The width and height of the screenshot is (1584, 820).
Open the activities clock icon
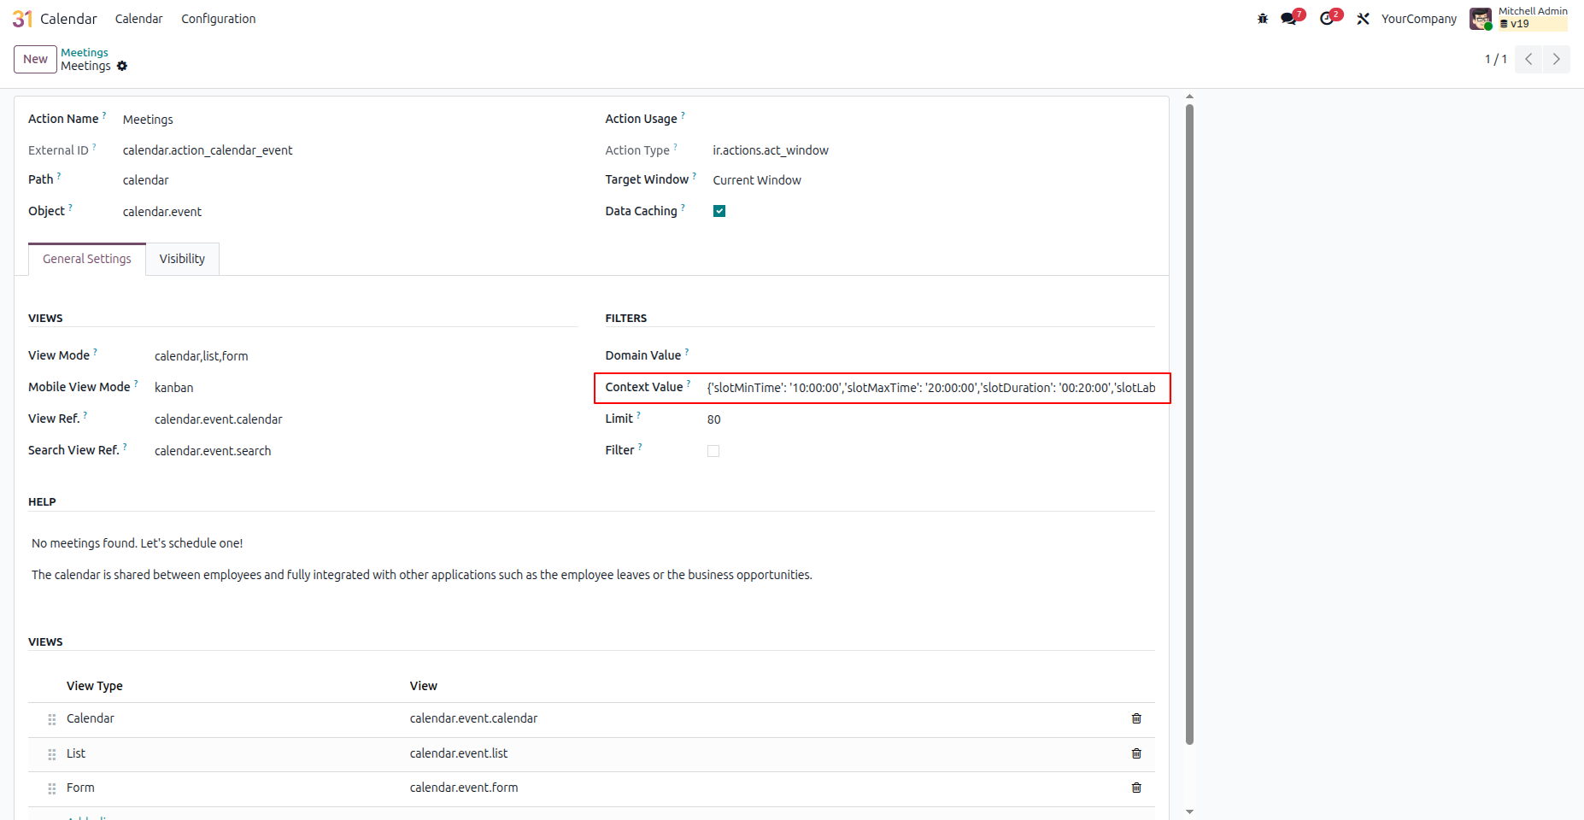pyautogui.click(x=1327, y=19)
